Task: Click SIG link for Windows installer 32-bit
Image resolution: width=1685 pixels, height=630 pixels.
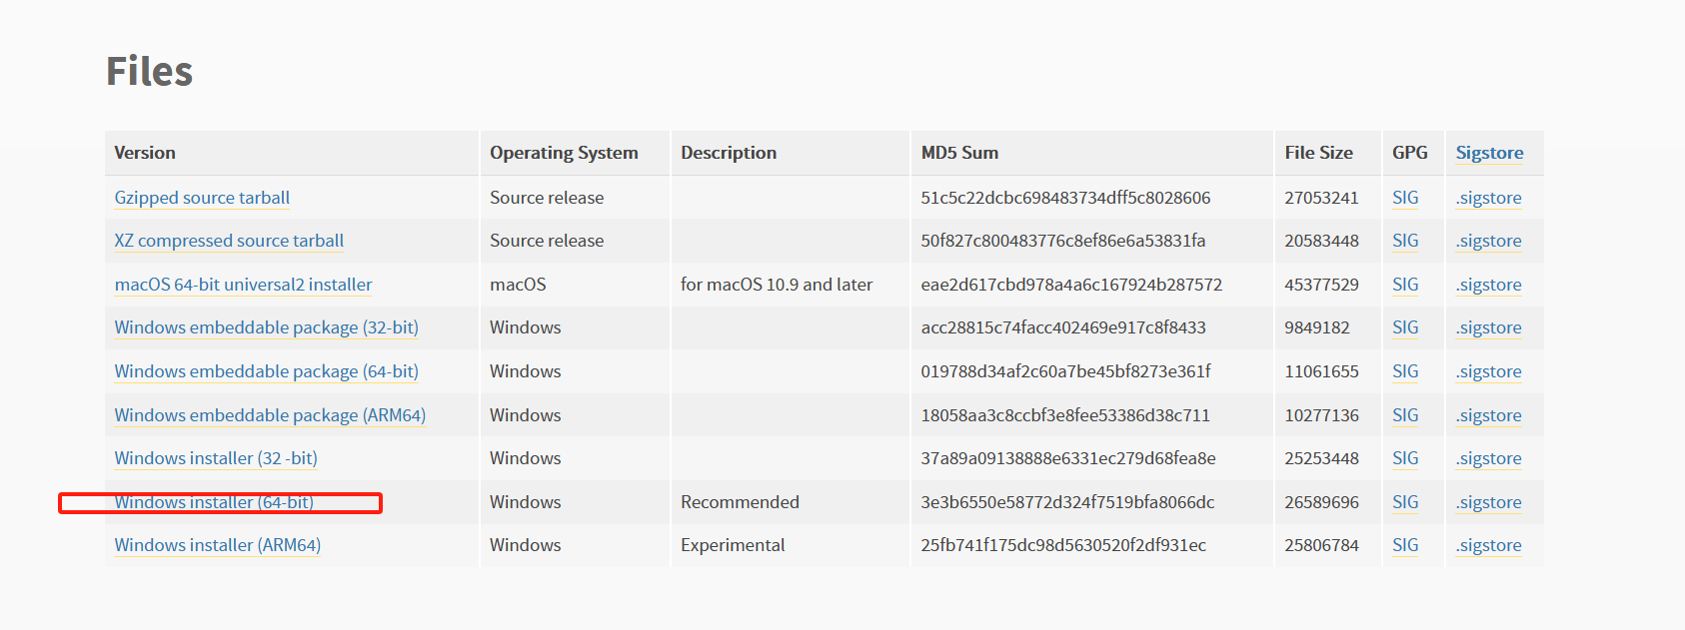Action: click(1405, 458)
